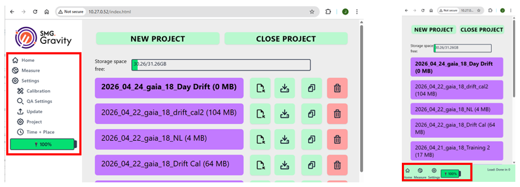Open profile avatar in the narrow window
The width and height of the screenshot is (520, 187).
click(502, 11)
